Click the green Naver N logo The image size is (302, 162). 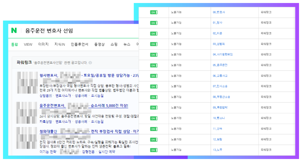click(x=14, y=30)
